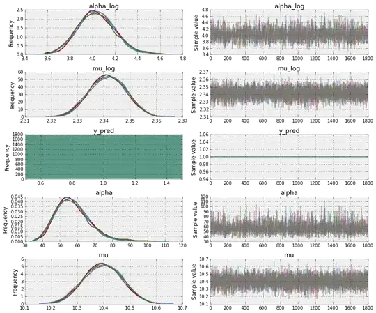The height and width of the screenshot is (313, 376).
Task: Click the 10.1 tick label on mu density x-axis
Action: [25, 307]
